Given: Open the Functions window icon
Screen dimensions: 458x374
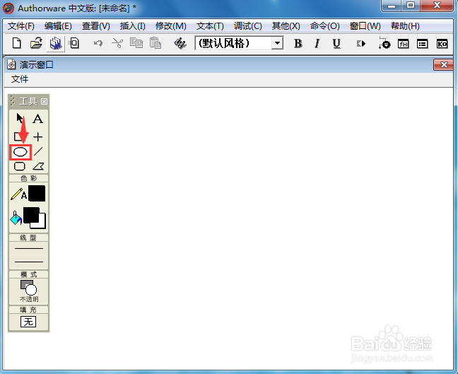Looking at the screenshot, I should click(x=404, y=44).
